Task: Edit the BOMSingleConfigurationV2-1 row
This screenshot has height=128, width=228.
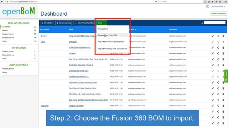Action: click(x=213, y=48)
